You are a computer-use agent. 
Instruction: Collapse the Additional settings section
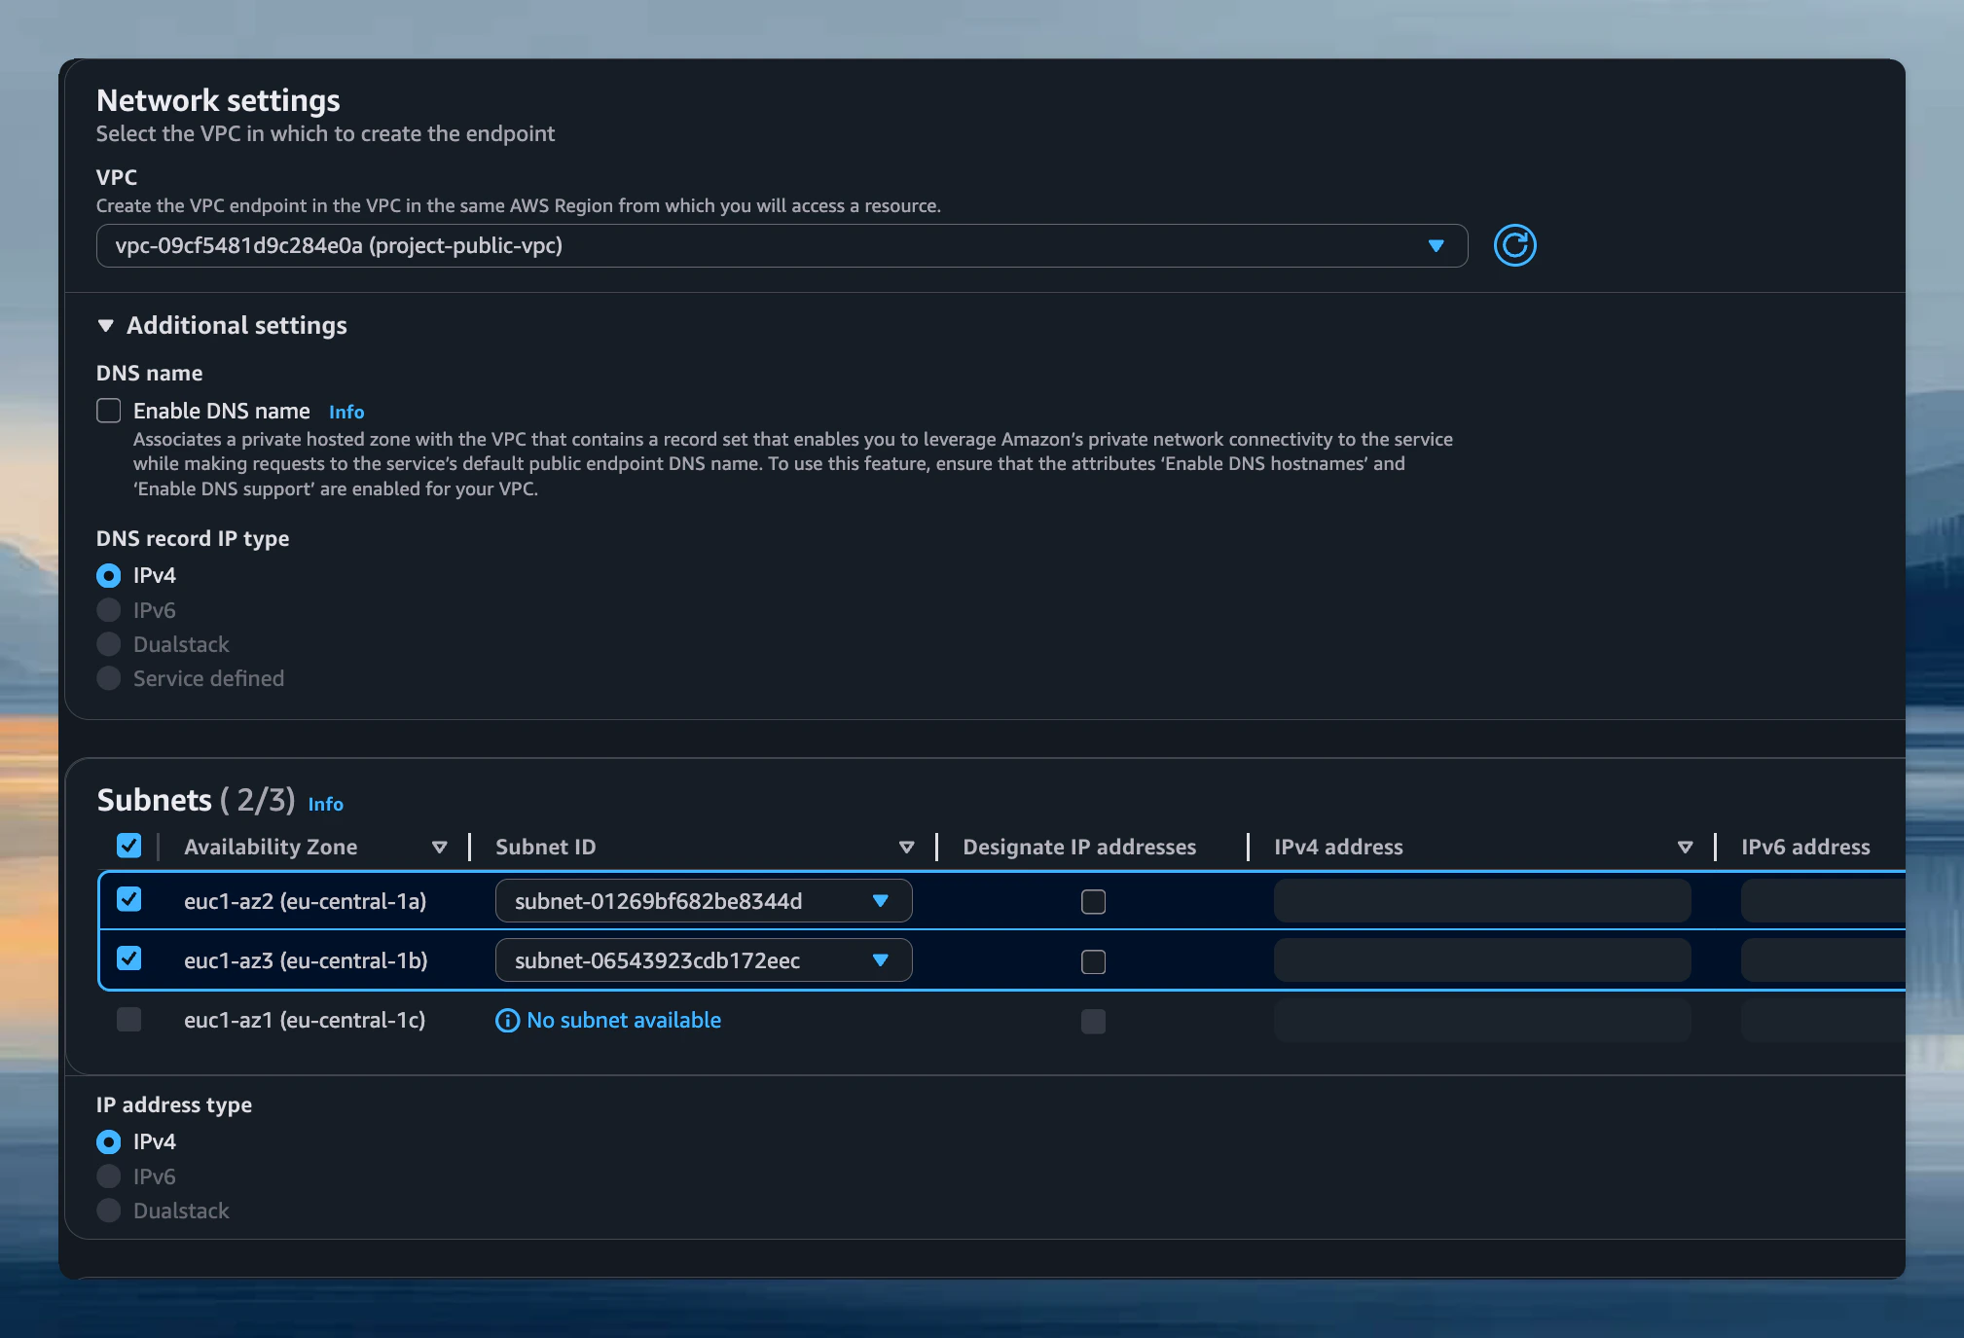[107, 326]
